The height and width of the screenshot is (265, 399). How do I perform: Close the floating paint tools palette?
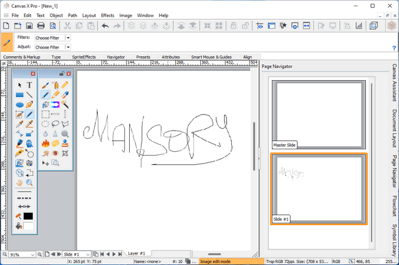click(x=69, y=73)
